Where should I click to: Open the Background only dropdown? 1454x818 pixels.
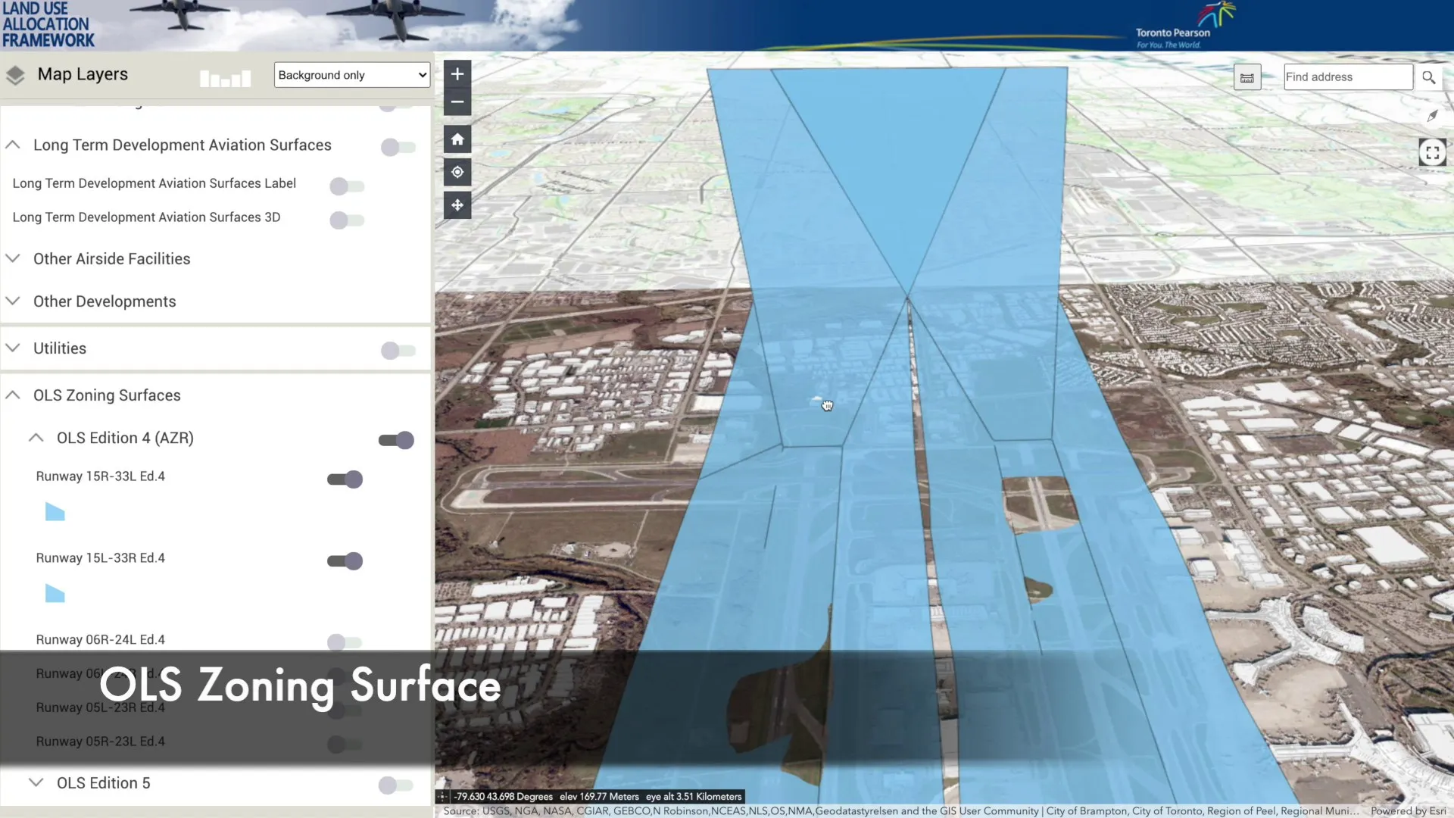click(352, 75)
